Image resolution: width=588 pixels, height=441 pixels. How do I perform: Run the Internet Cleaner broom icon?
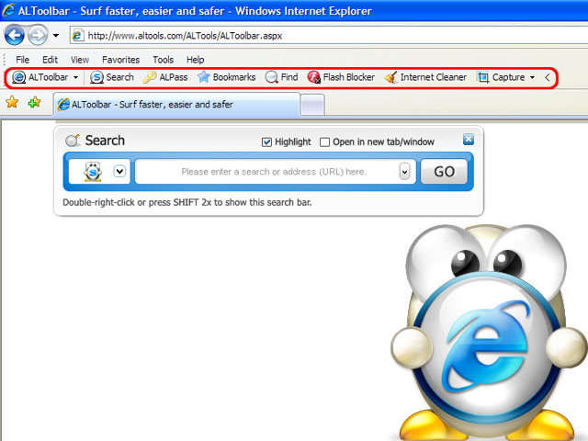point(390,77)
